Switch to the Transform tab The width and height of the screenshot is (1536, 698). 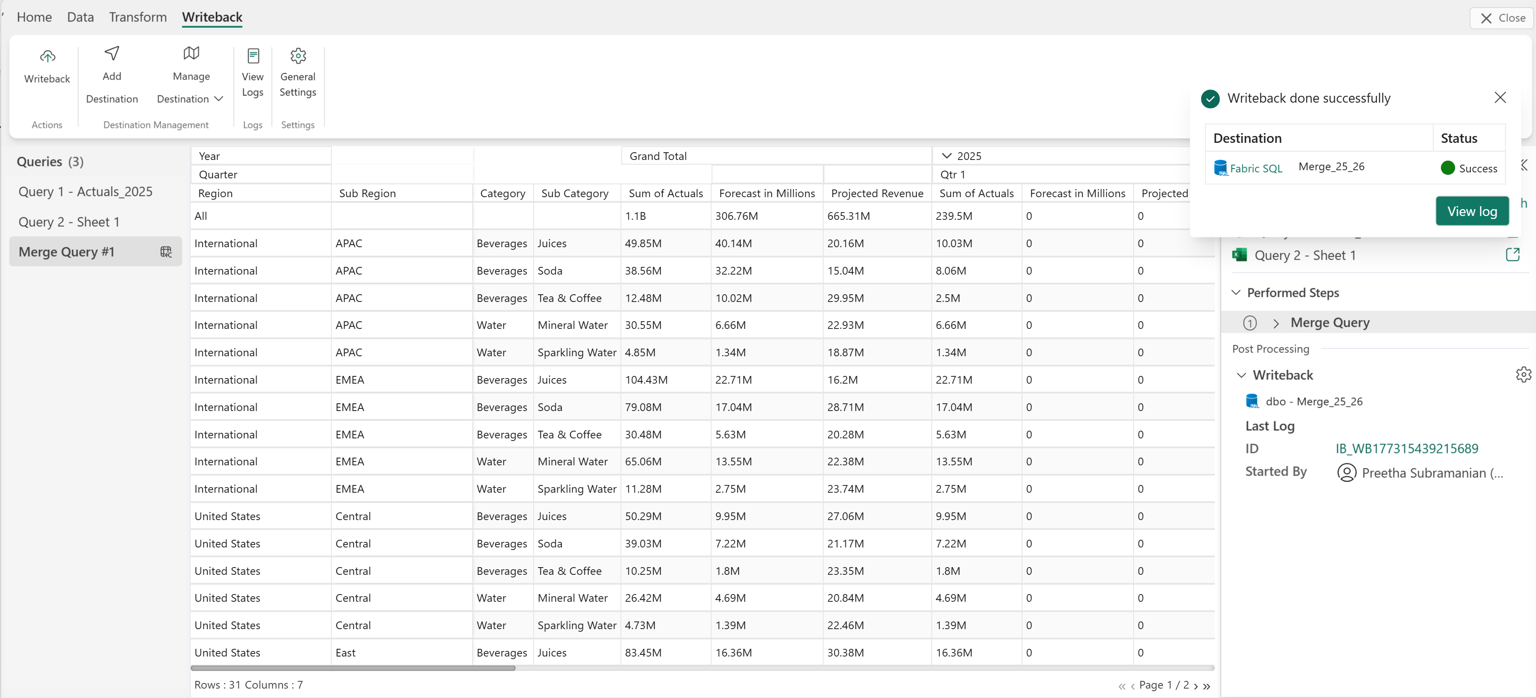click(138, 17)
